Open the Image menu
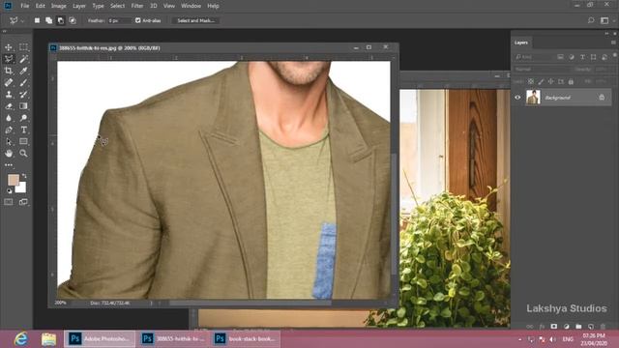 point(58,6)
